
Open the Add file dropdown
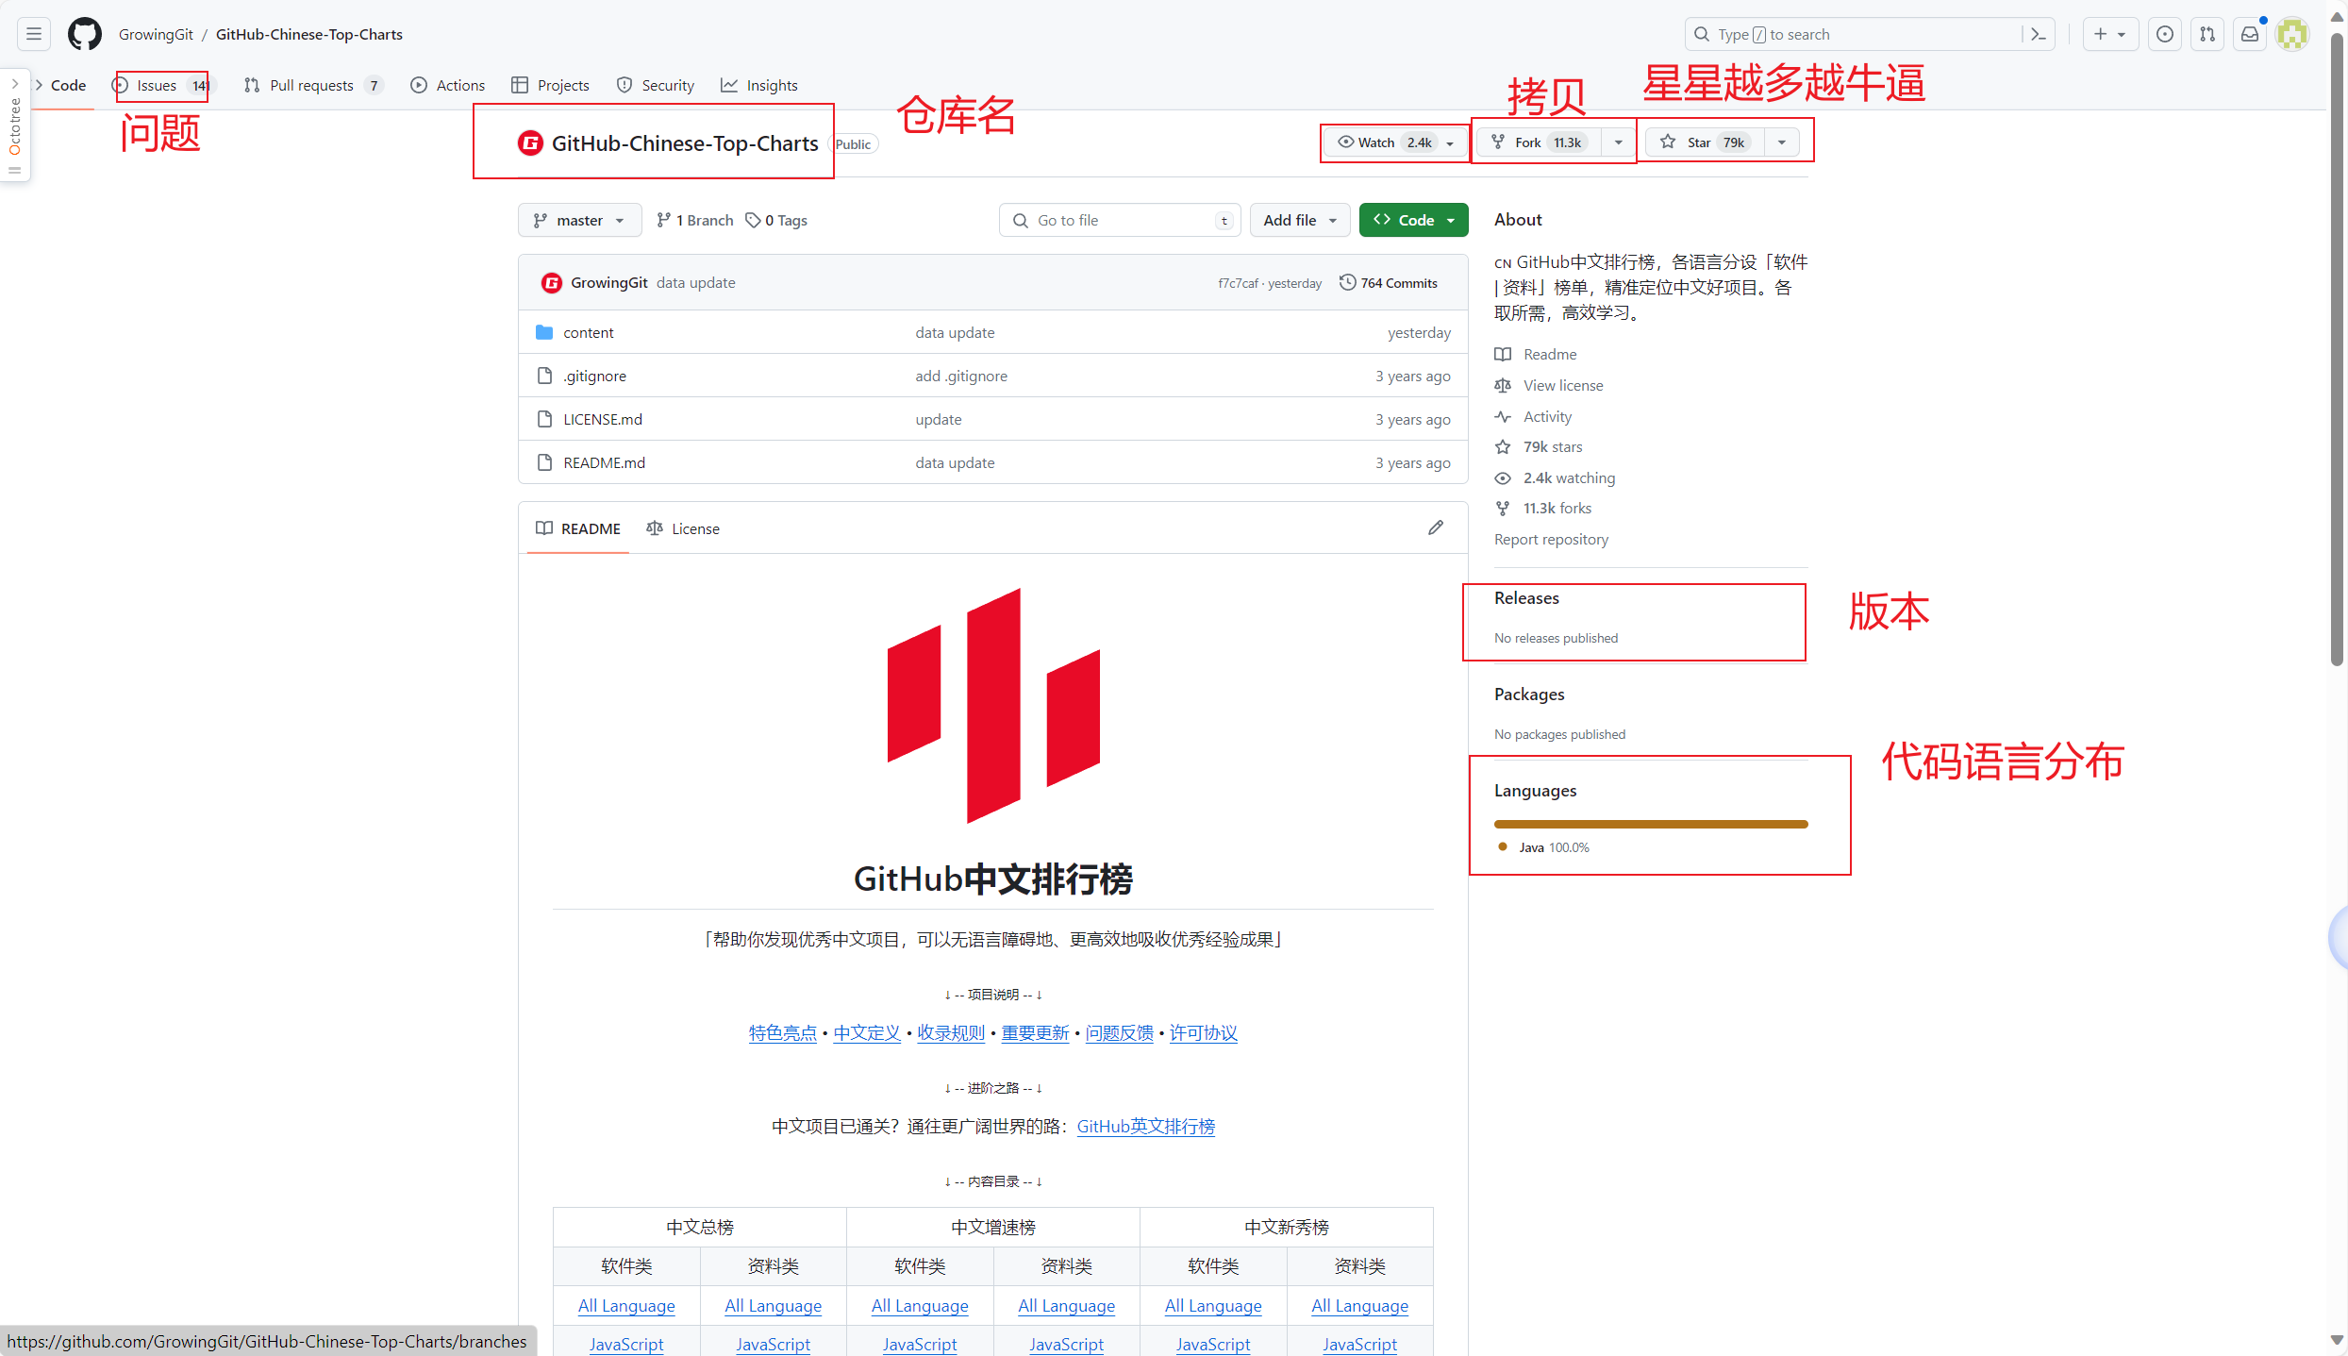coord(1300,220)
